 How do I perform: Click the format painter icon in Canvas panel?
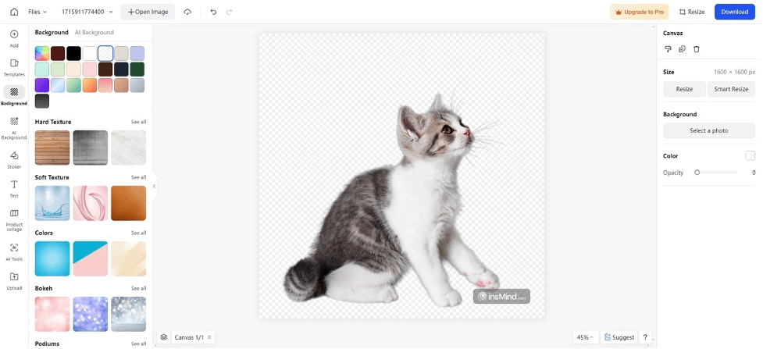[668, 49]
